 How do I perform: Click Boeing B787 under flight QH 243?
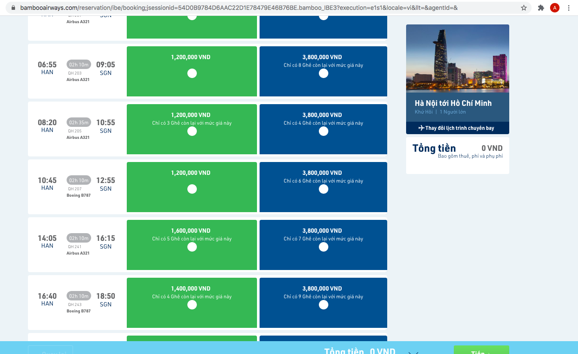click(x=79, y=311)
